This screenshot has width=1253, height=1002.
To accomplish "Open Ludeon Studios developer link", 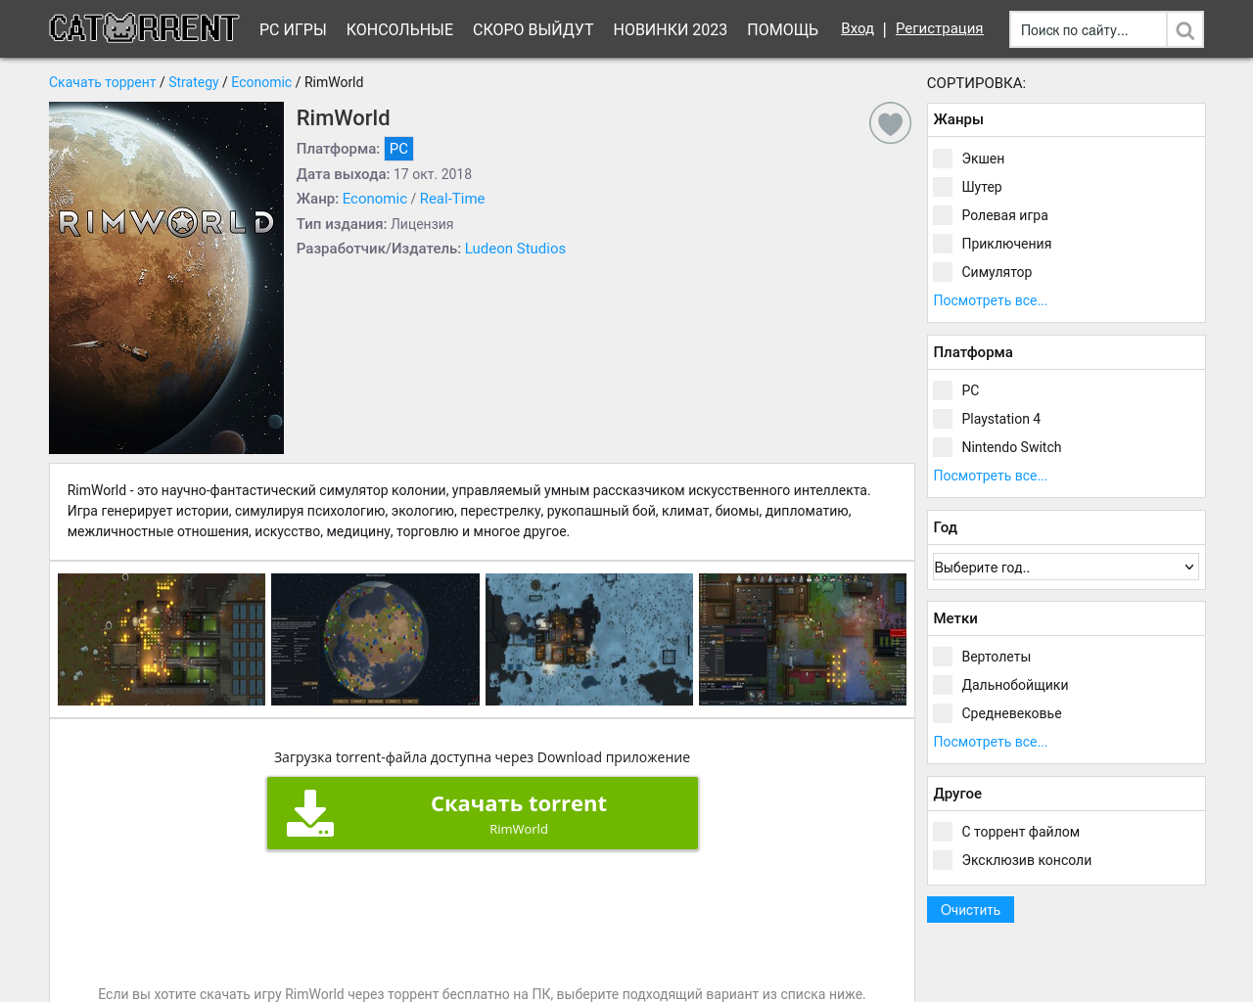I will [515, 249].
